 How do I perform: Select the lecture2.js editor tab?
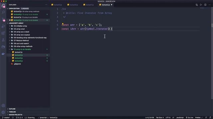106,5
